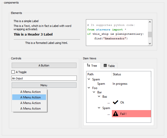Collapse the Foo tree node
The width and height of the screenshot is (167, 138).
(89, 88)
